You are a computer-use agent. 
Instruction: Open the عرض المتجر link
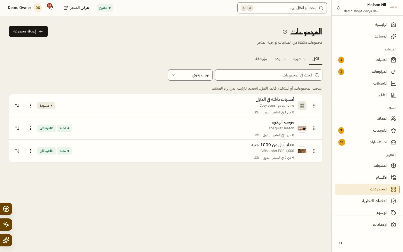click(x=76, y=8)
